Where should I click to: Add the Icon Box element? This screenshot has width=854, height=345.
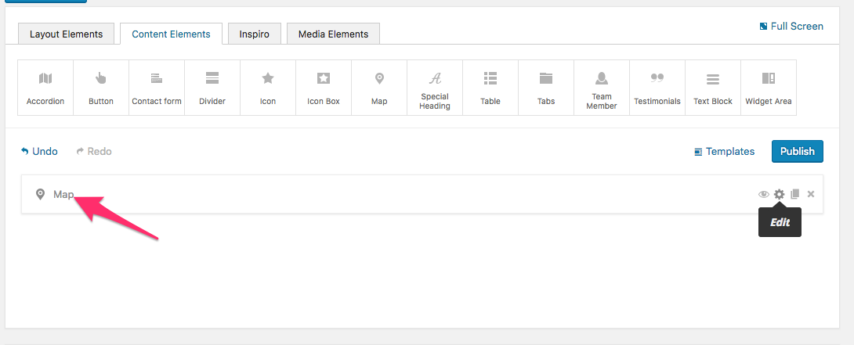click(324, 88)
